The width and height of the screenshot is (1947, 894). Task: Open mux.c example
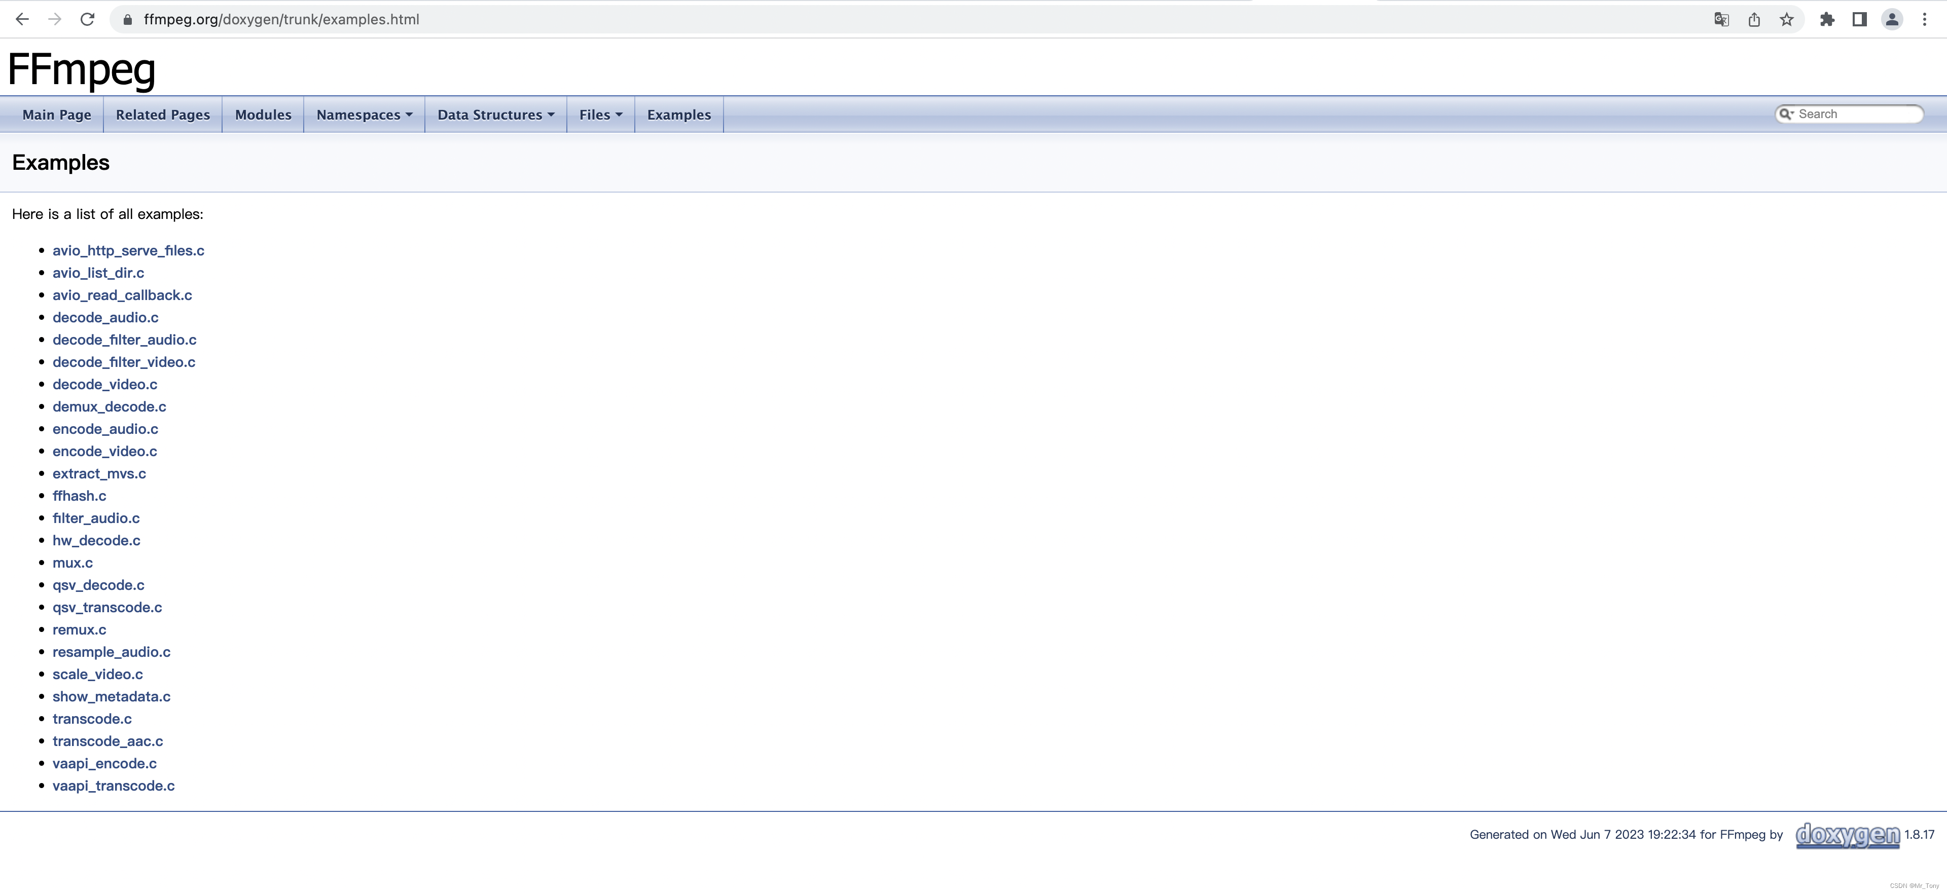[x=73, y=563]
